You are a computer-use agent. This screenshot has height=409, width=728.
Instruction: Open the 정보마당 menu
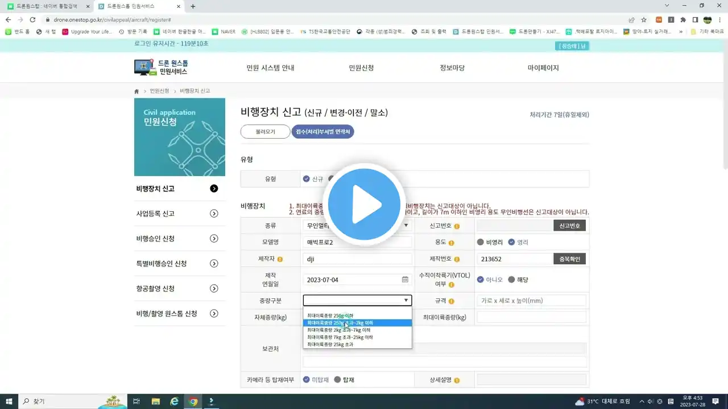coord(452,68)
